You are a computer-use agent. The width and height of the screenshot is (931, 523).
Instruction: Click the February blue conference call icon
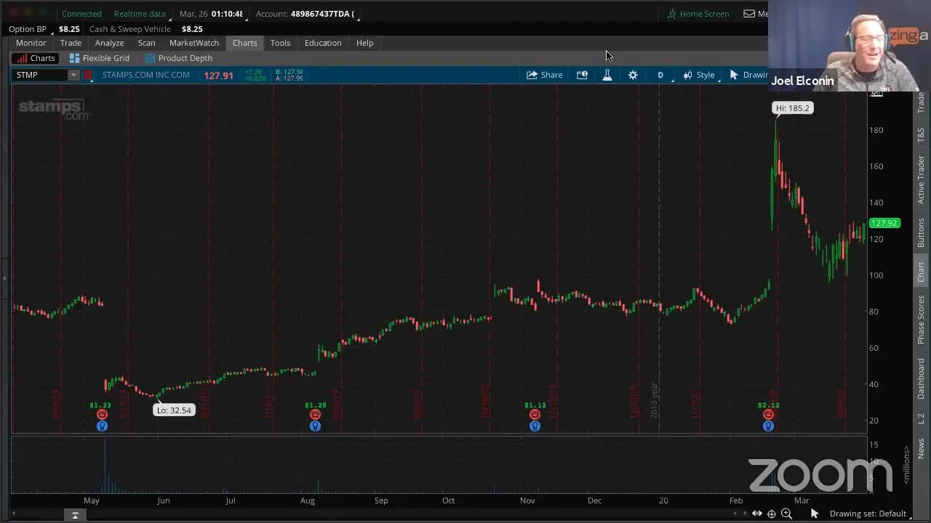click(768, 426)
